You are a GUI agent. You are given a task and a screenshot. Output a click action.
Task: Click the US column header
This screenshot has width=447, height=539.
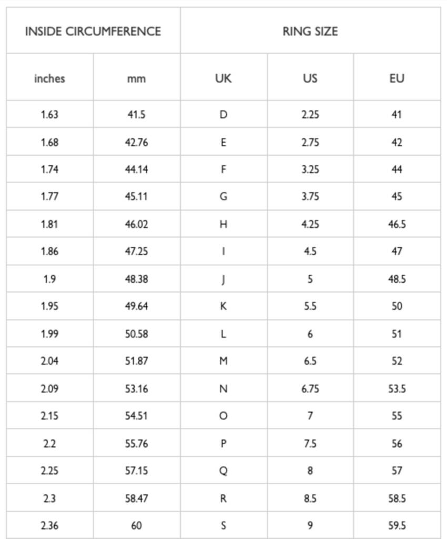click(x=310, y=78)
